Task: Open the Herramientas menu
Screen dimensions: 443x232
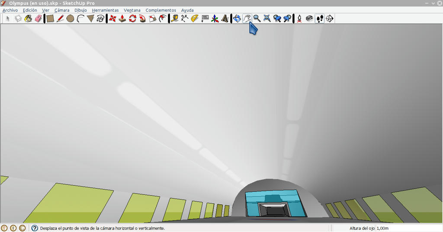Action: pyautogui.click(x=106, y=10)
